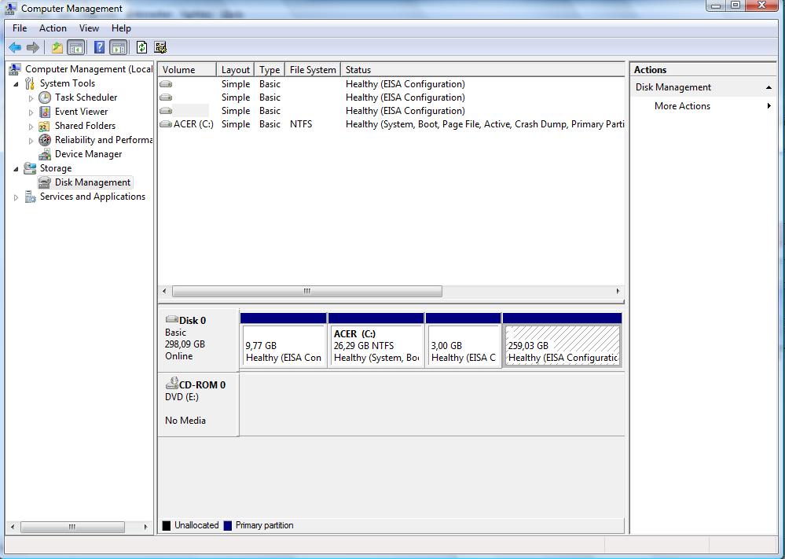This screenshot has height=559, width=785.
Task: Click the Event Viewer icon
Action: [45, 111]
